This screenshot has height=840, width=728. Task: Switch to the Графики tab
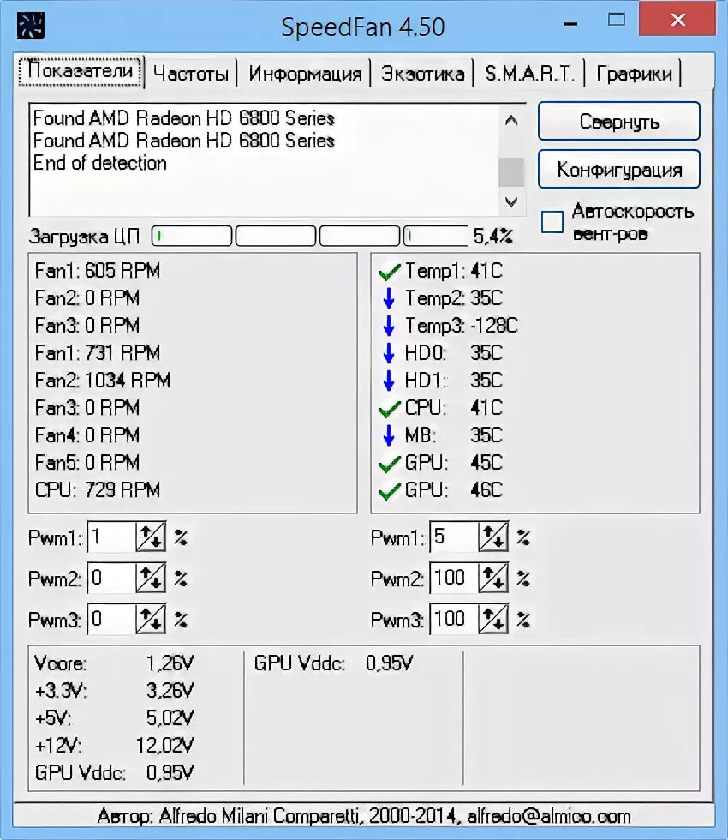click(x=634, y=74)
